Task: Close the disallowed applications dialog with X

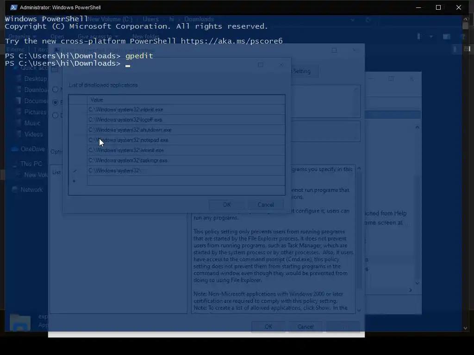Action: 281,65
